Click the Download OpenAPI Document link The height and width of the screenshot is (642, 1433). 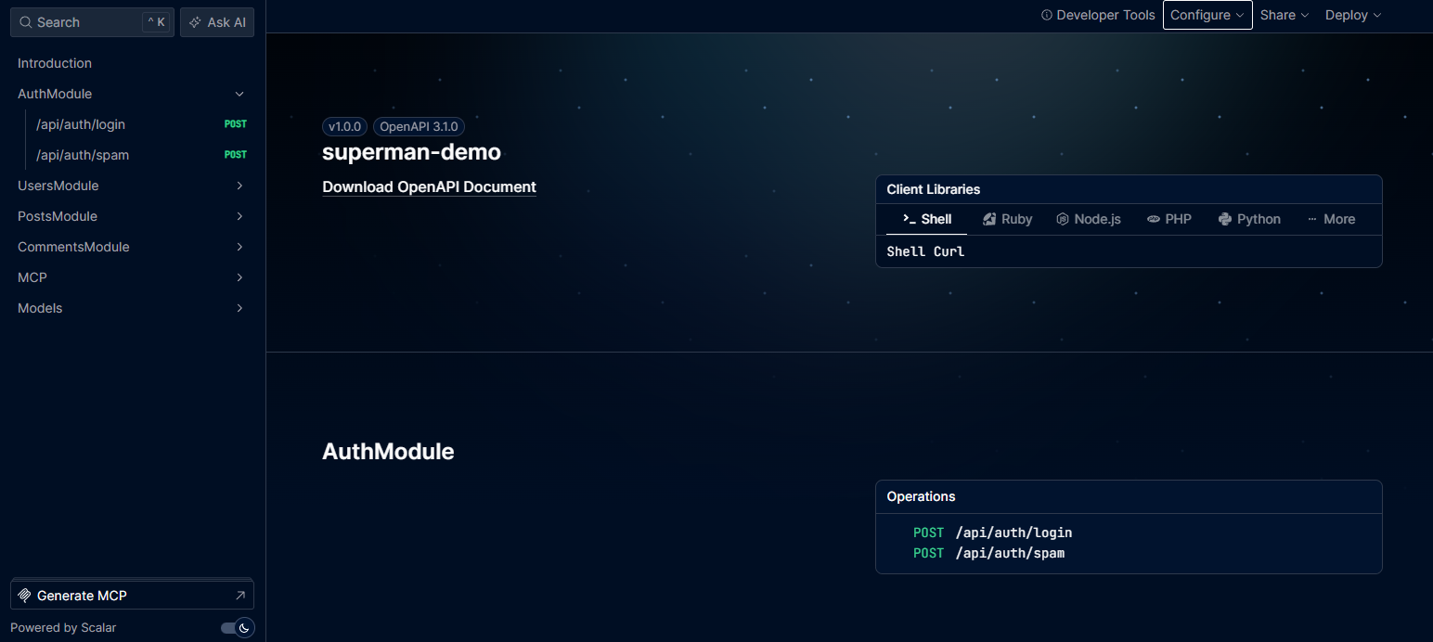tap(429, 186)
